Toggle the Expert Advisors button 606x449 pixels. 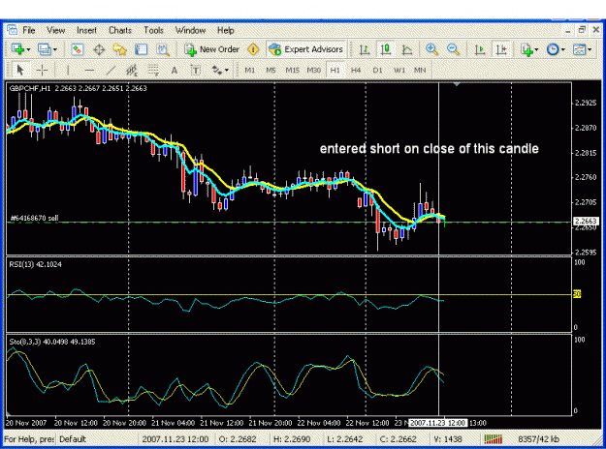(x=305, y=49)
